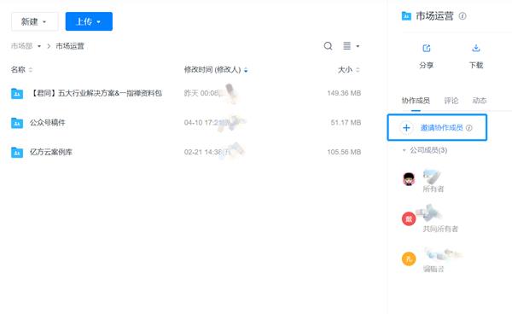This screenshot has height=314, width=512.
Task: Click the plus icon for inviting members
Action: point(406,128)
